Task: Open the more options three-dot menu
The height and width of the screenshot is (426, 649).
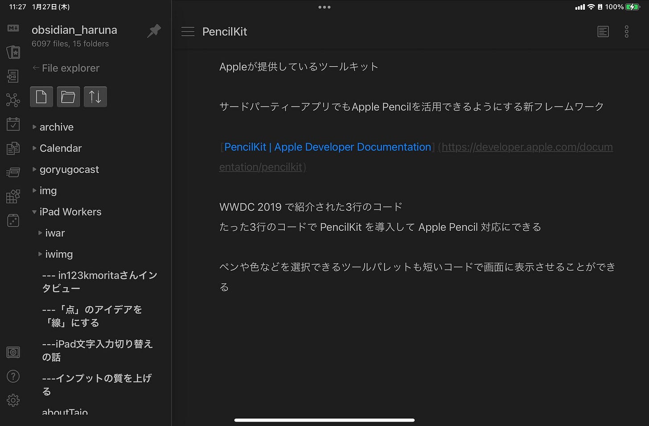Action: (x=626, y=32)
